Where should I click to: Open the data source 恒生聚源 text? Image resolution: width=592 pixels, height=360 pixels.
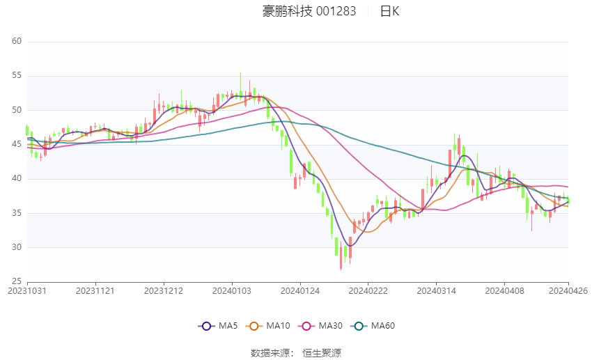point(322,353)
